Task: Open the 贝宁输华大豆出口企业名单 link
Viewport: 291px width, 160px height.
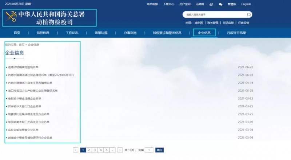Action: (x=25, y=106)
